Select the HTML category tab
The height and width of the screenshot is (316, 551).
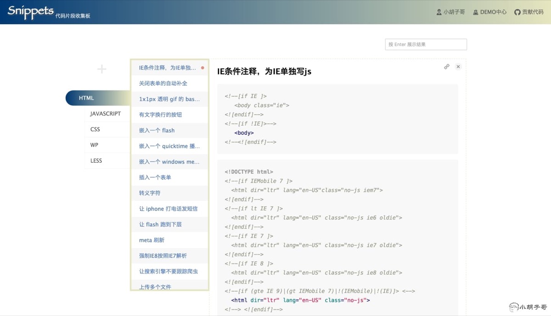[x=86, y=98]
